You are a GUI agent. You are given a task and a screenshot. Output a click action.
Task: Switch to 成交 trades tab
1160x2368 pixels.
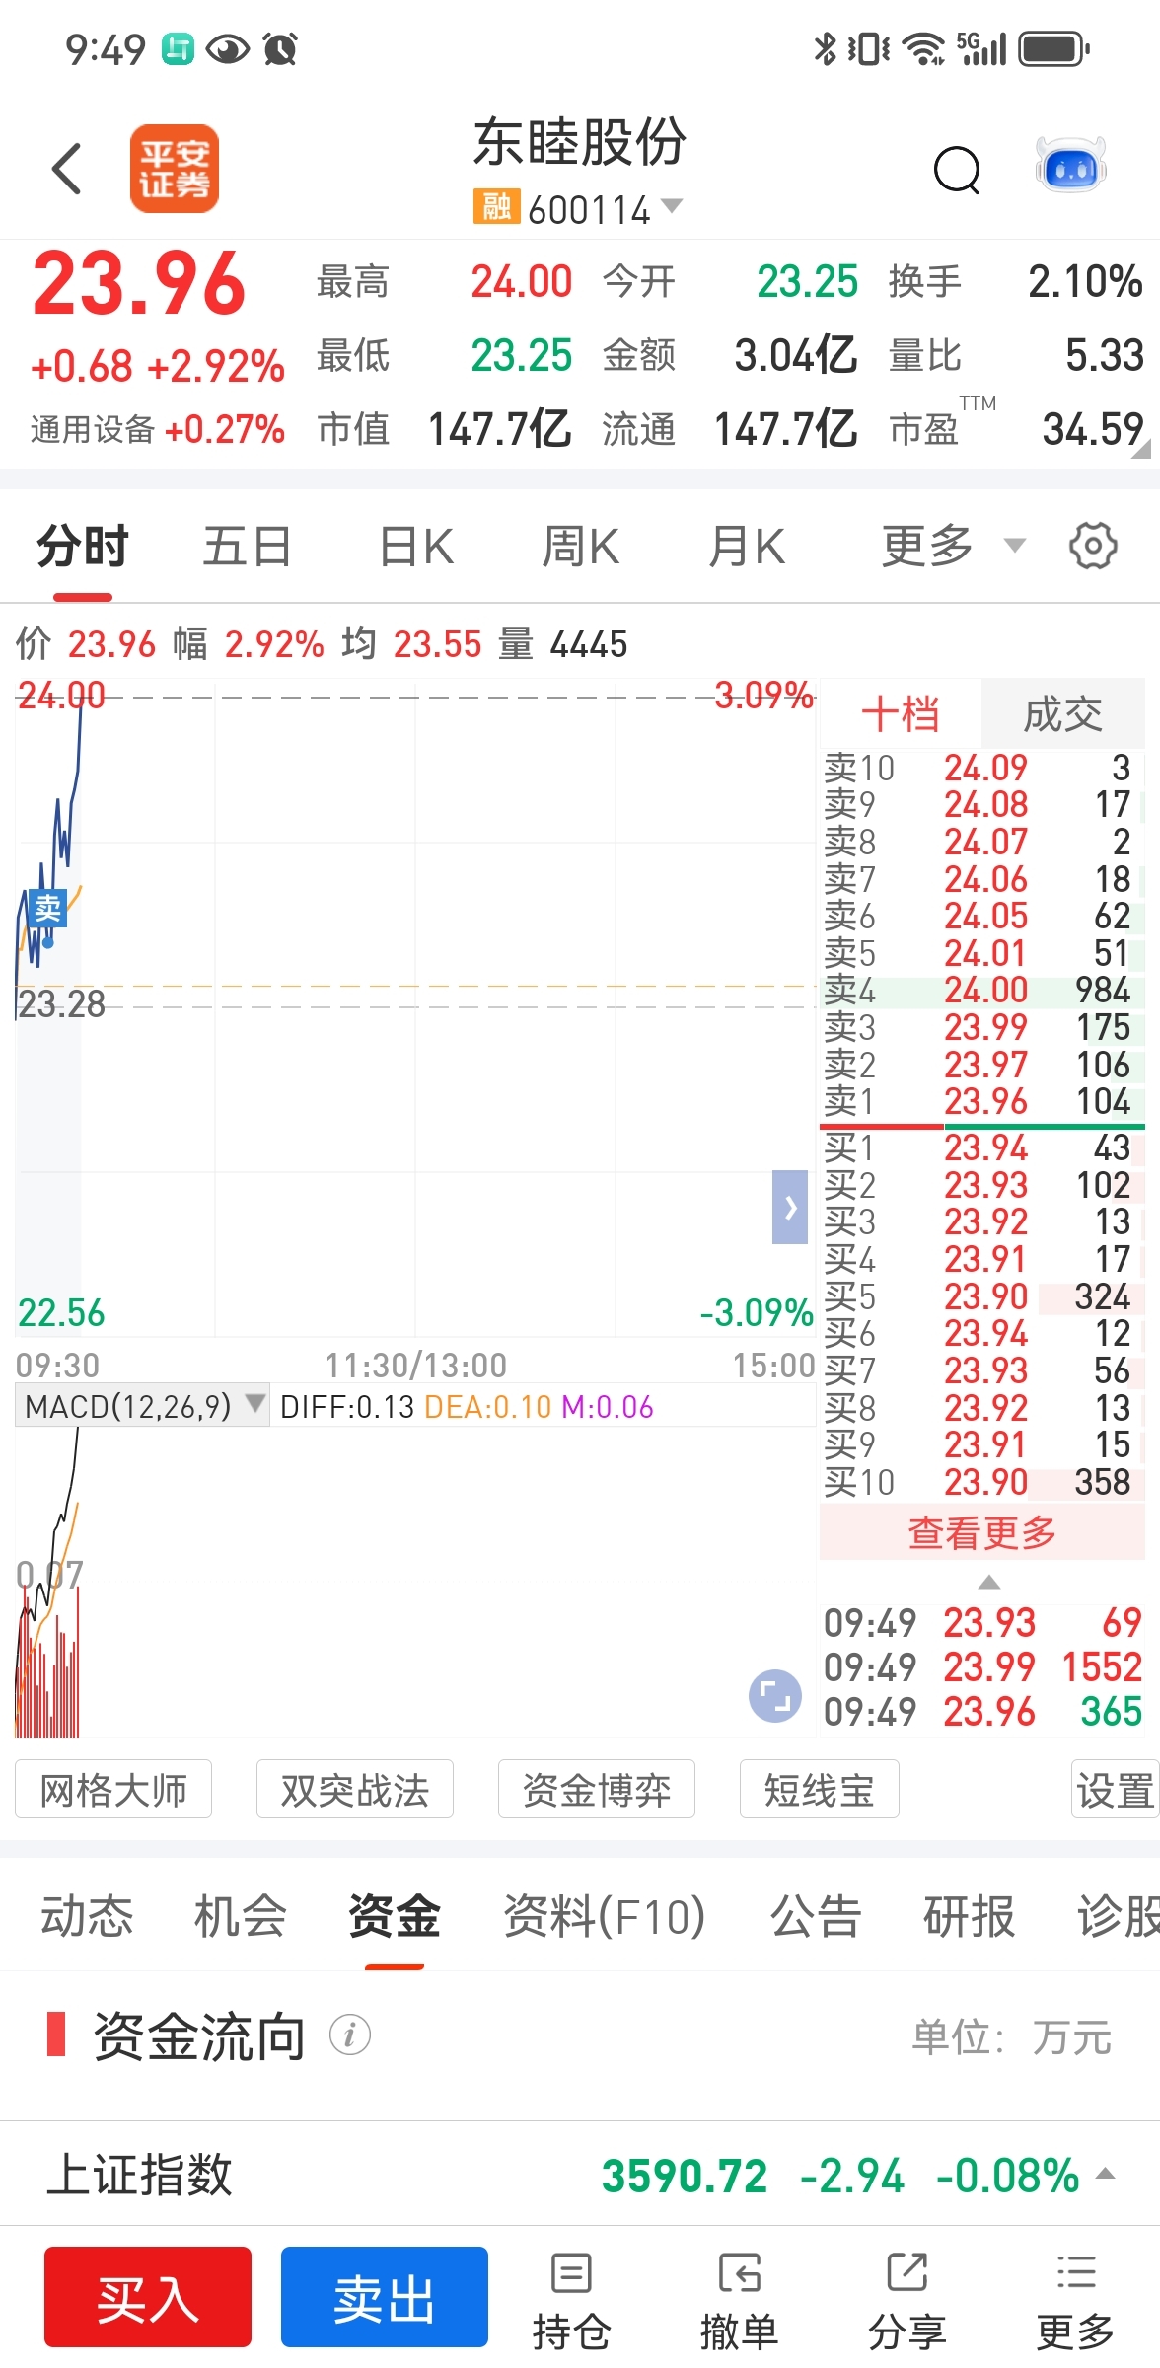click(x=1062, y=714)
